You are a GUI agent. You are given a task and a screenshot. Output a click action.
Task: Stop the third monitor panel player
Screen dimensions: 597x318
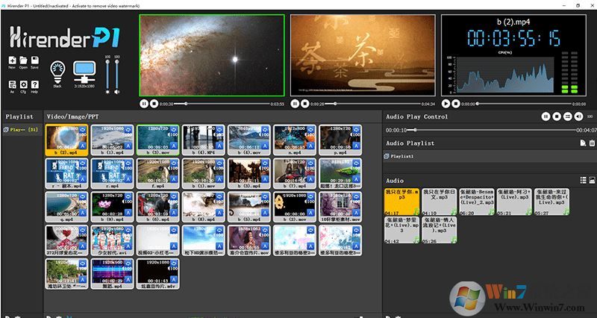pos(456,104)
